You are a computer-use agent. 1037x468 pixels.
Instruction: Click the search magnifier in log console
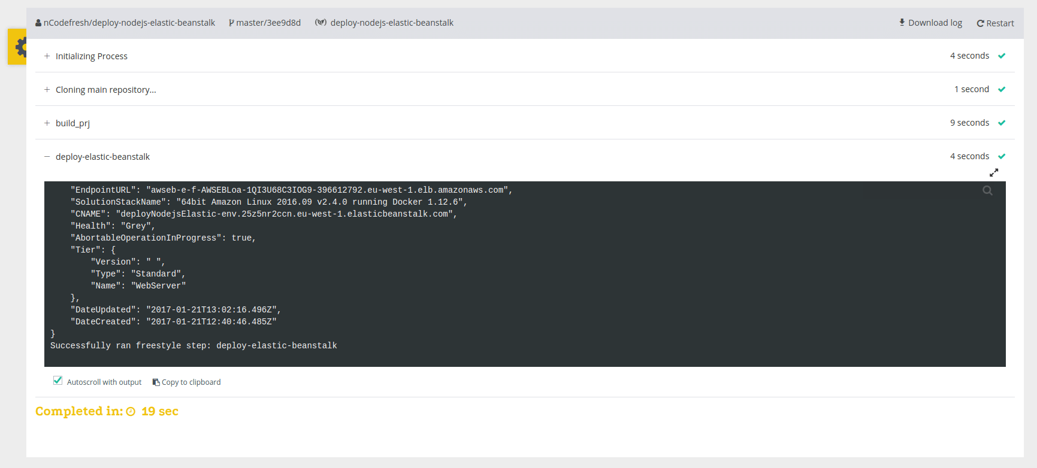(987, 191)
